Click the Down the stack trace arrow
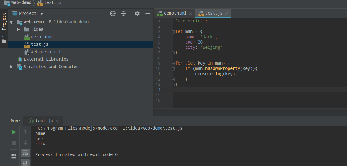 point(25,142)
